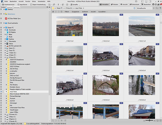
Task: Switch to the Katalog tab
Action: (9, 7)
